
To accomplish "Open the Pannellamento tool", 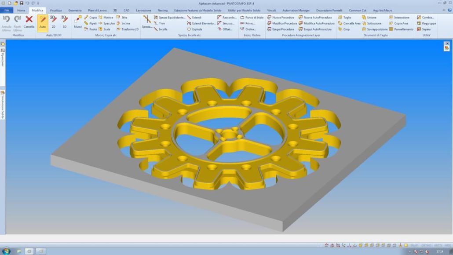I will tap(401, 29).
